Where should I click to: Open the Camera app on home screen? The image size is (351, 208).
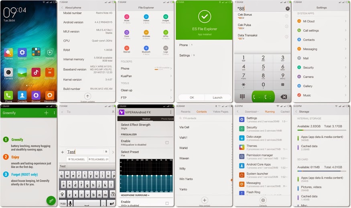pos(8,72)
